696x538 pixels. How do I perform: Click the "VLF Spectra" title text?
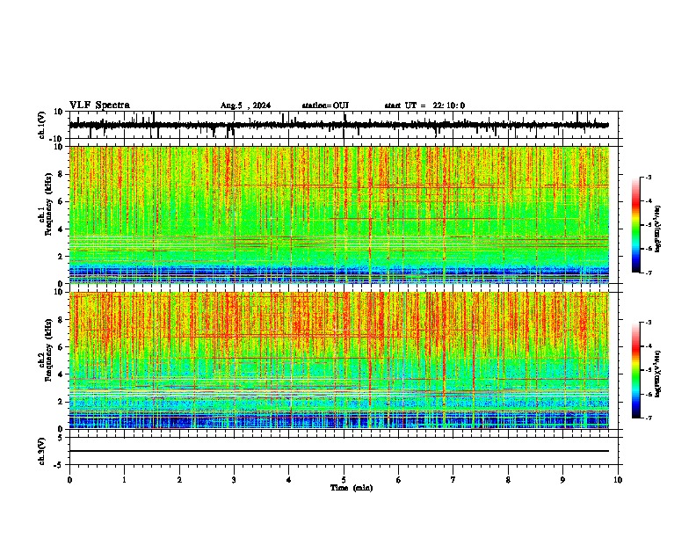100,105
